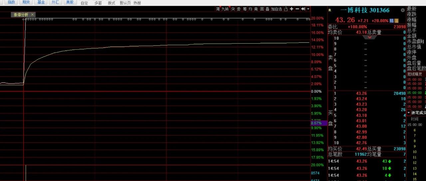Click bid level 9 price 42.80
Viewport: 426px width, 181px height.
[x=361, y=137]
